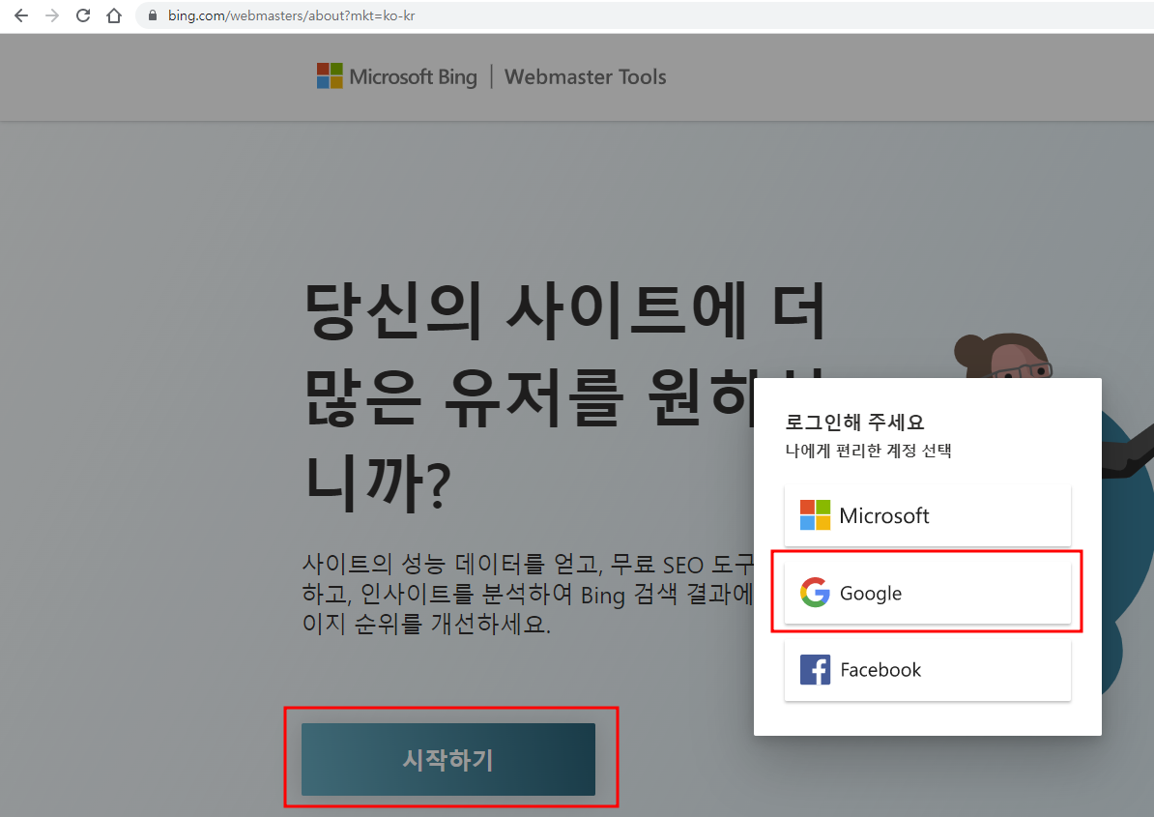1154x817 pixels.
Task: Select the bing.com URL in the address bar
Action: coord(292,15)
